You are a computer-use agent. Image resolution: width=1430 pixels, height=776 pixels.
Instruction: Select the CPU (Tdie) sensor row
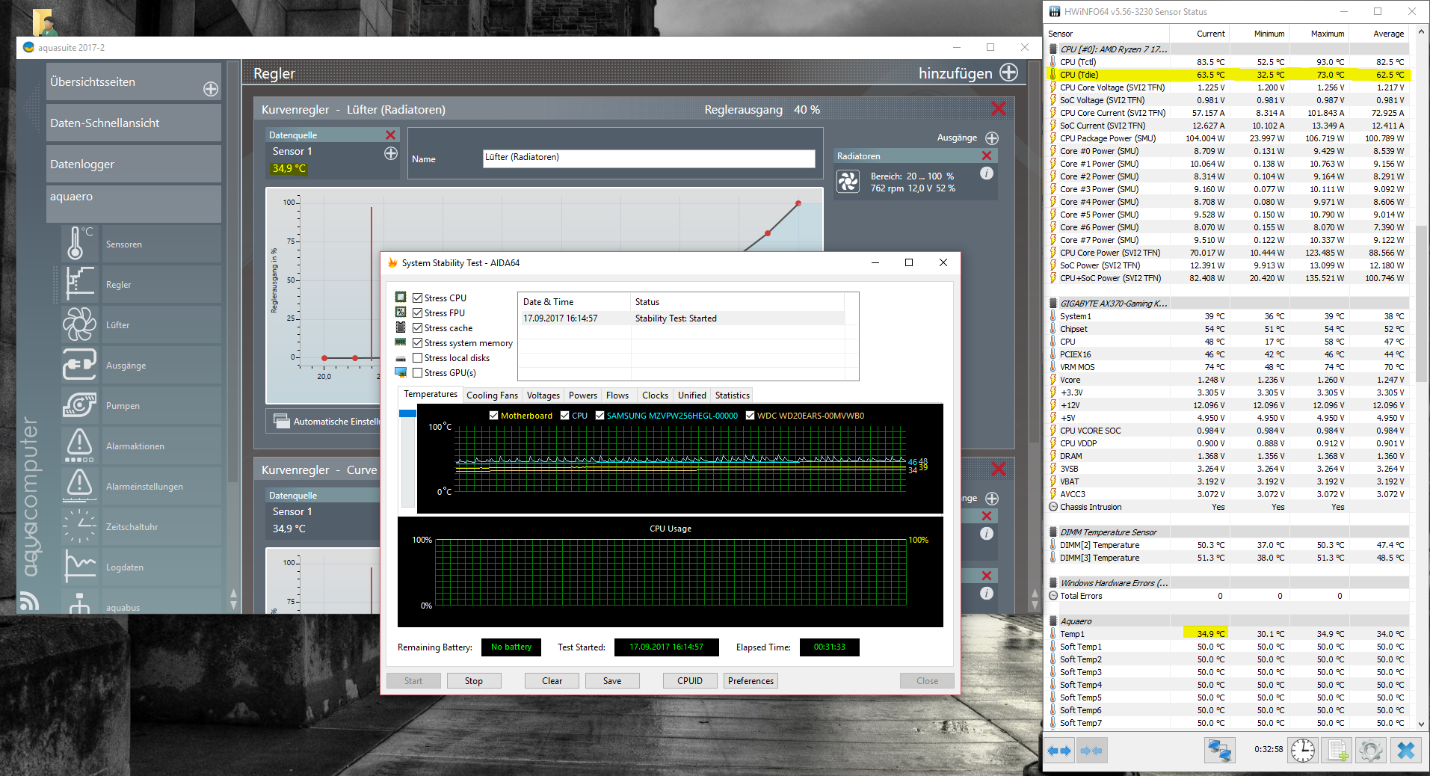[x=1228, y=75]
